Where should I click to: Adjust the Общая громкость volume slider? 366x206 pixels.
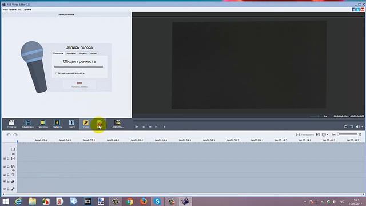pos(78,66)
